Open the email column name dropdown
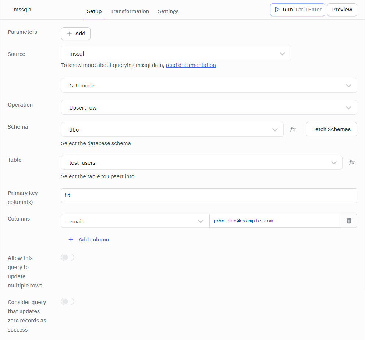 (135, 221)
